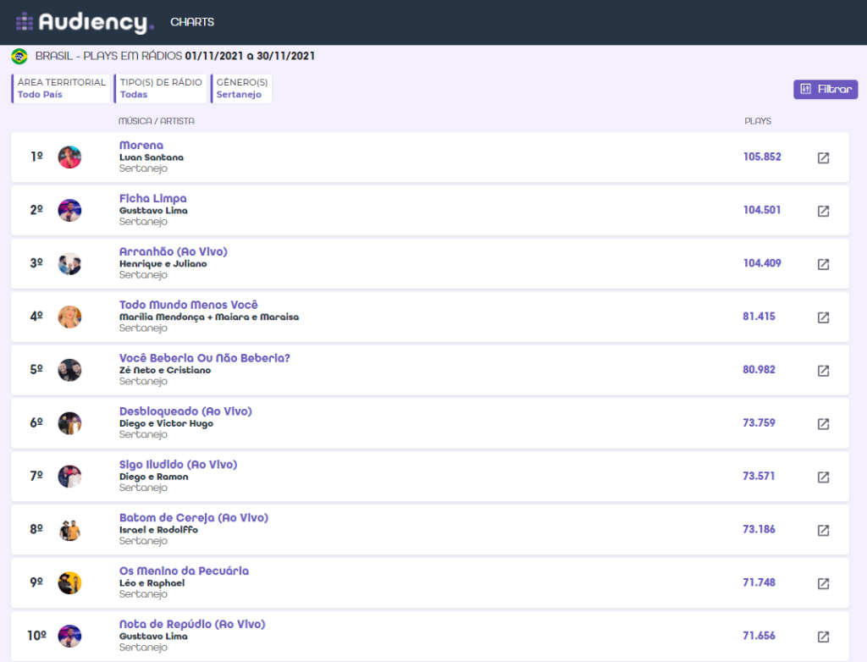Click Zé Neto e Cristiano avatar thumbnail

pos(69,369)
